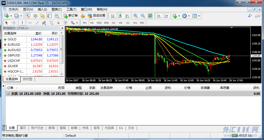
Task: Click the 新订单 new order button
Action: pyautogui.click(x=71, y=16)
